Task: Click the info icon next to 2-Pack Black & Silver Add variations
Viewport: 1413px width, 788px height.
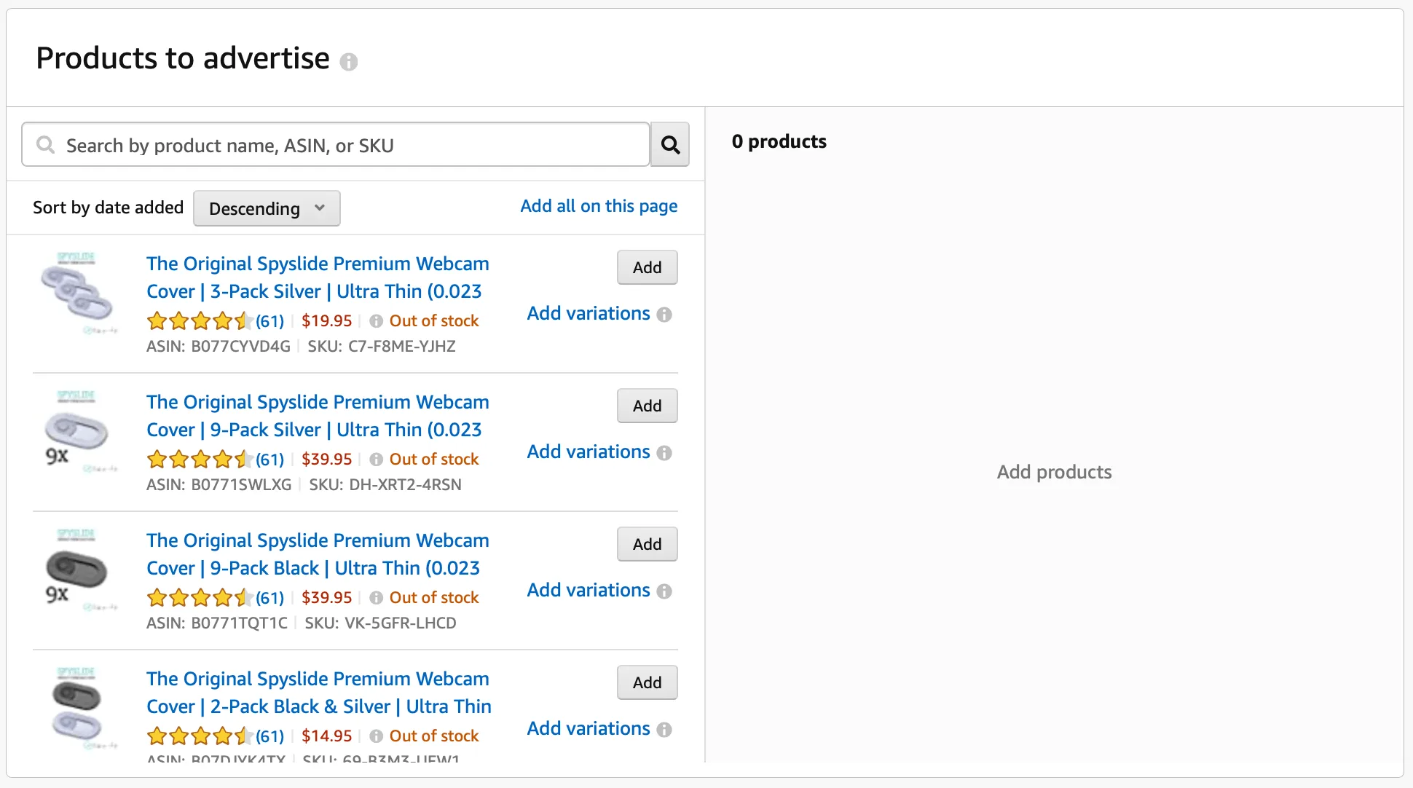Action: tap(664, 730)
